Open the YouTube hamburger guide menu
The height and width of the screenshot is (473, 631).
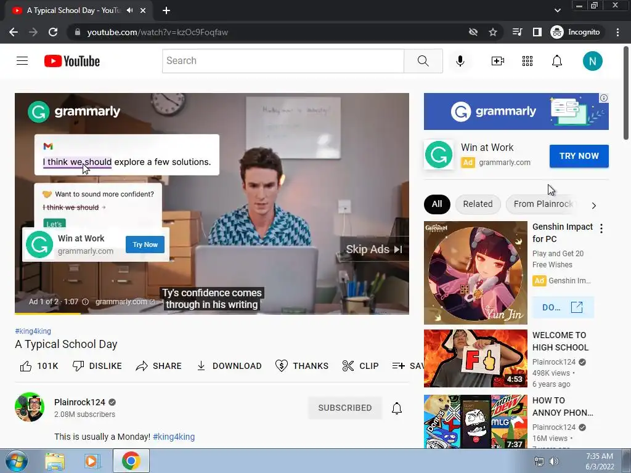(22, 61)
